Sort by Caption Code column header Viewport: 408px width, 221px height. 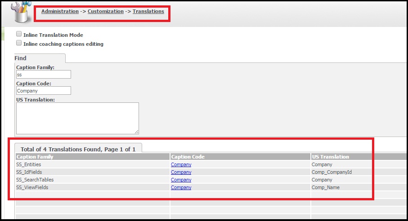pyautogui.click(x=240, y=157)
